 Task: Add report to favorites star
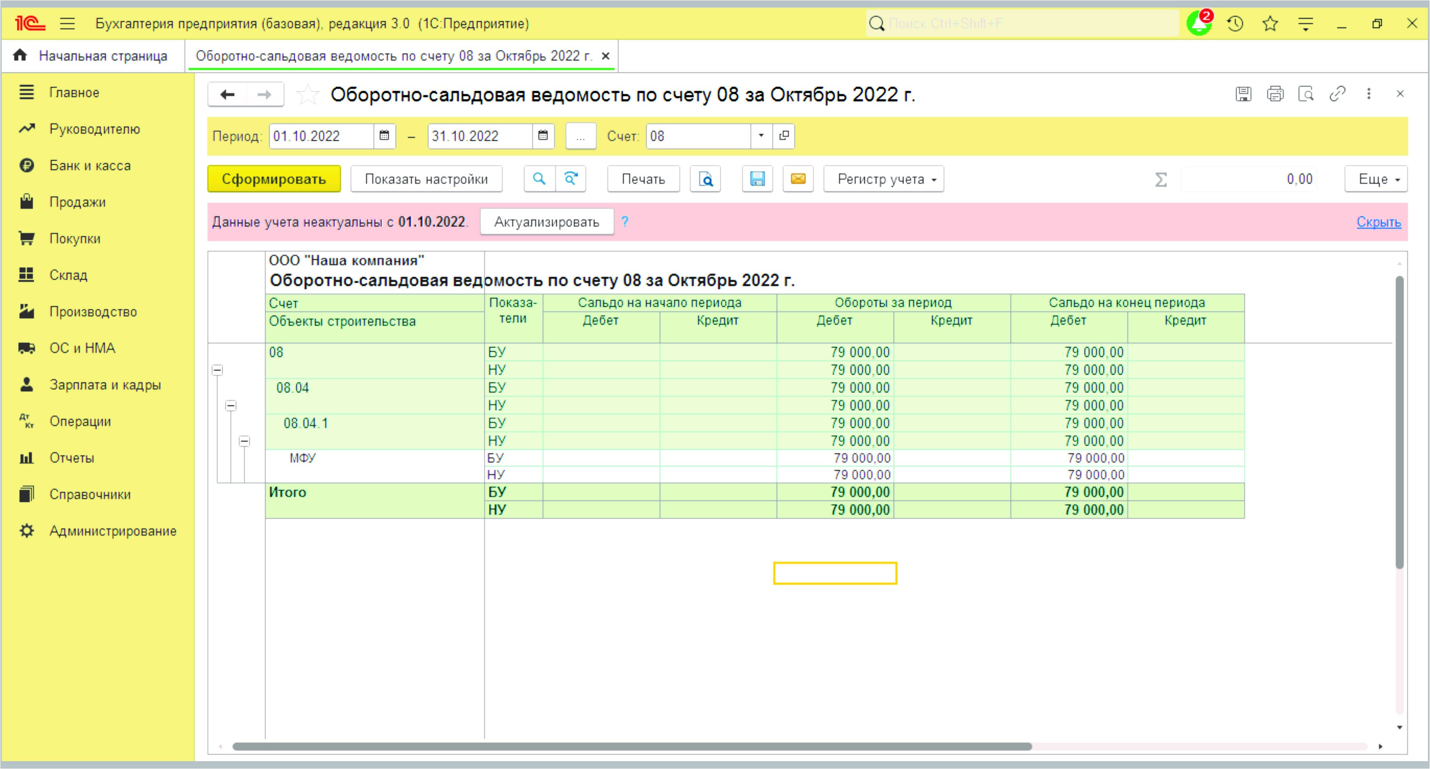click(x=307, y=94)
